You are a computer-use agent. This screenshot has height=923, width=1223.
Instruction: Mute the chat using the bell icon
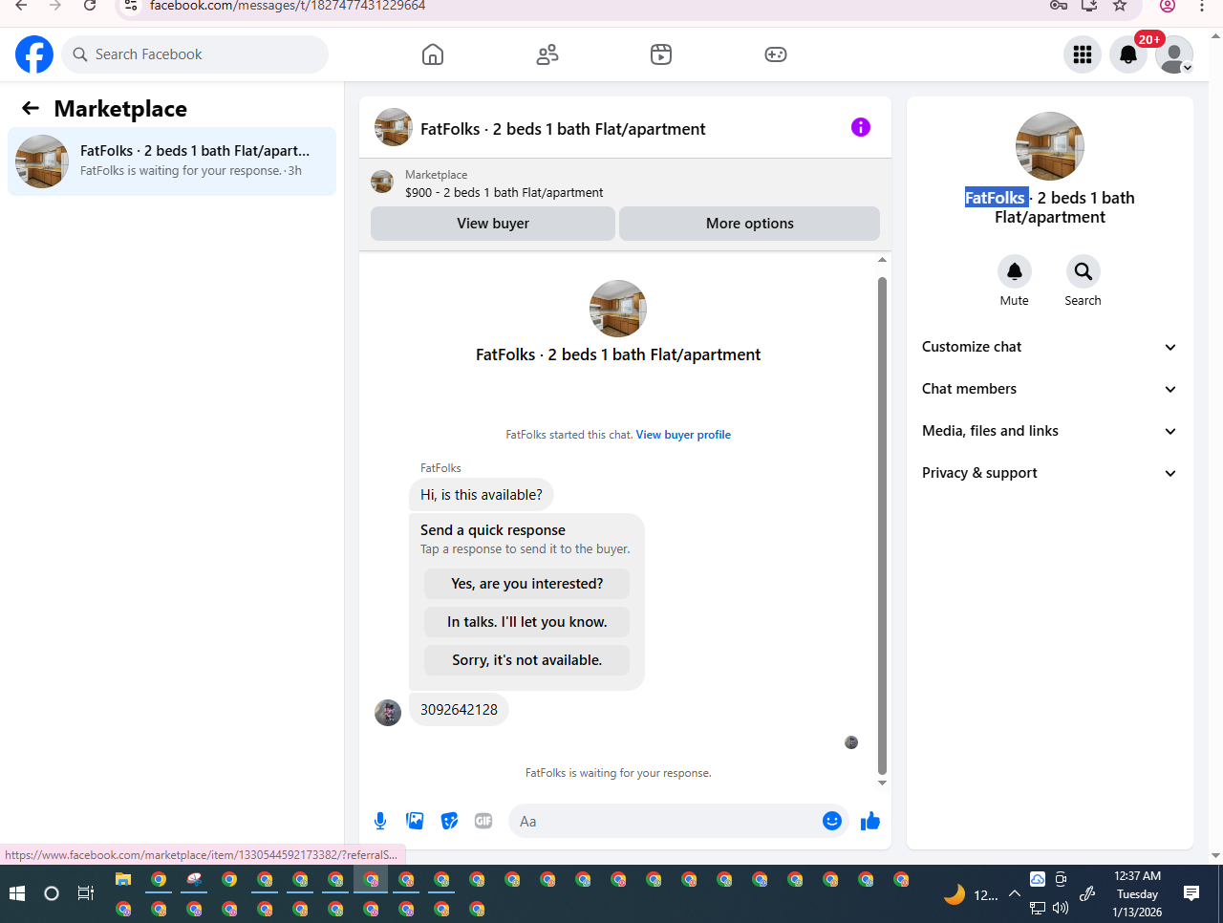[1015, 271]
